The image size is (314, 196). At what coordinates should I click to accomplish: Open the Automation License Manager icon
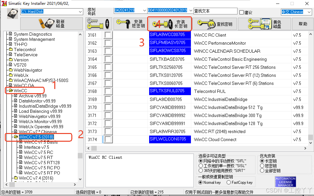pyautogui.click(x=285, y=182)
